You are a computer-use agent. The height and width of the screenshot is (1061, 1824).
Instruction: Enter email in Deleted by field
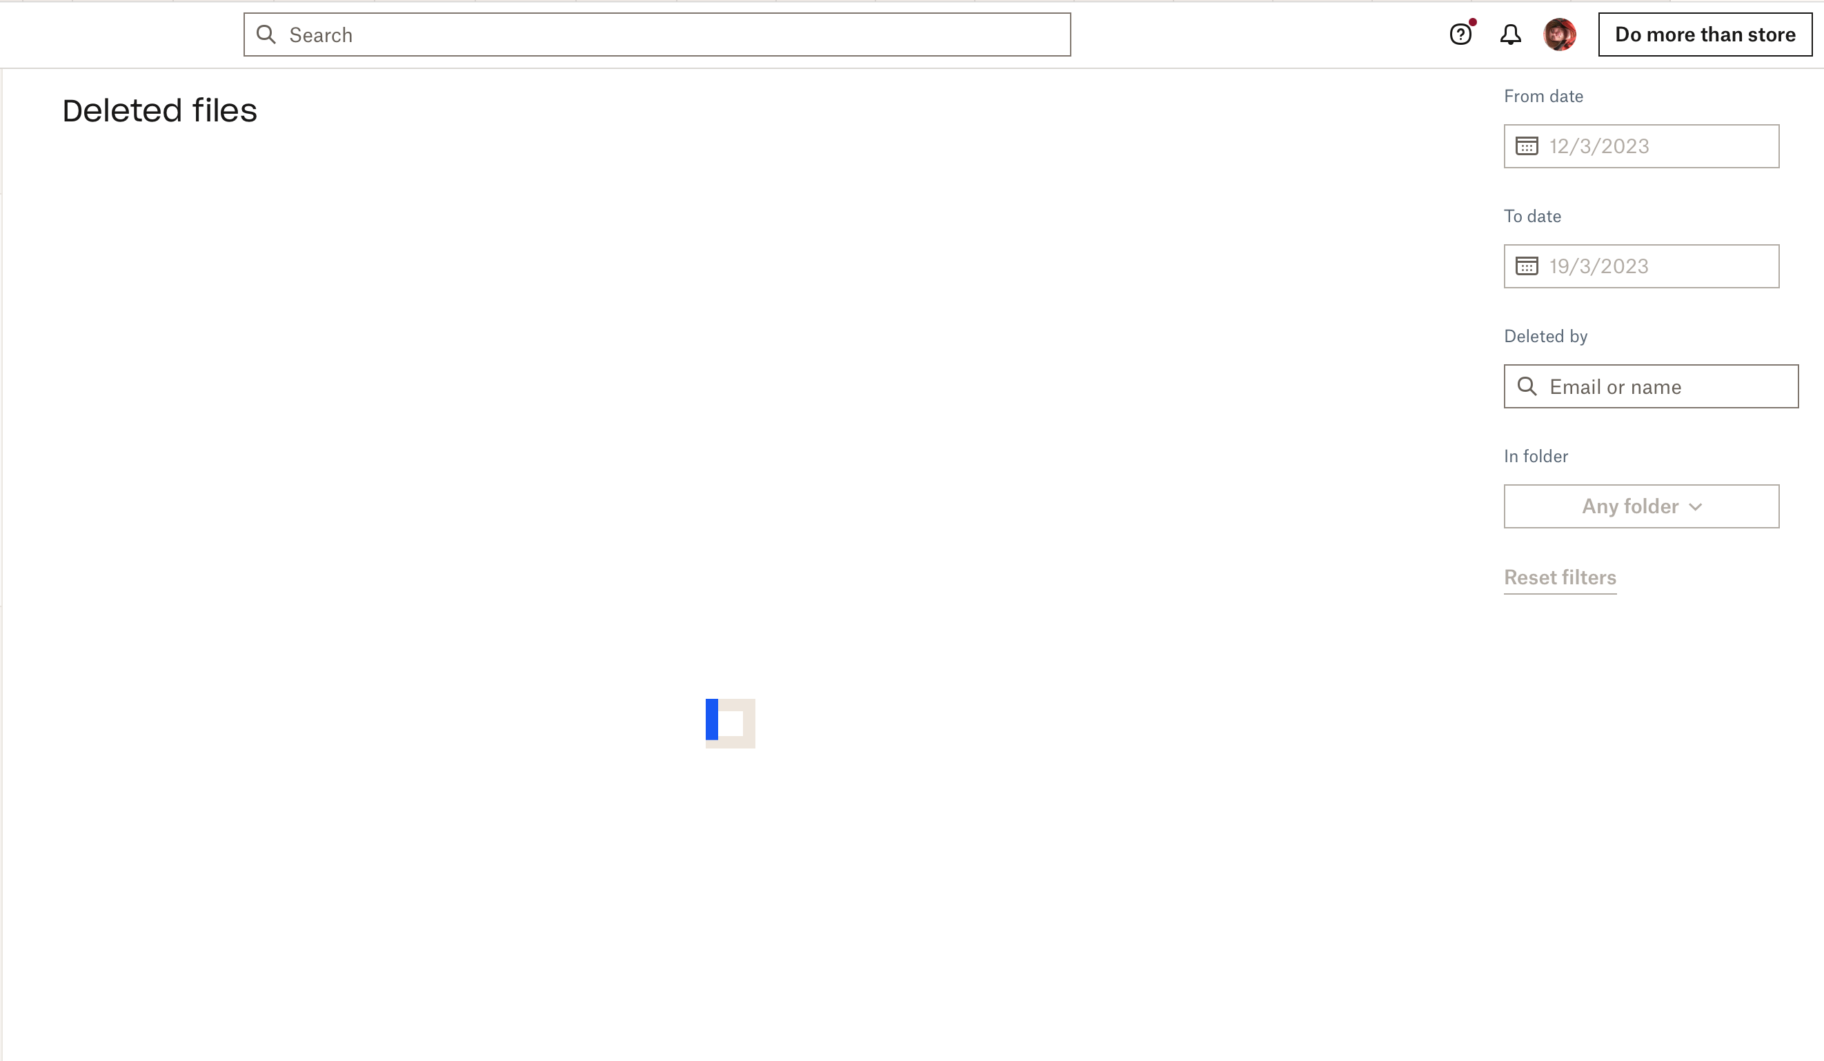1651,386
